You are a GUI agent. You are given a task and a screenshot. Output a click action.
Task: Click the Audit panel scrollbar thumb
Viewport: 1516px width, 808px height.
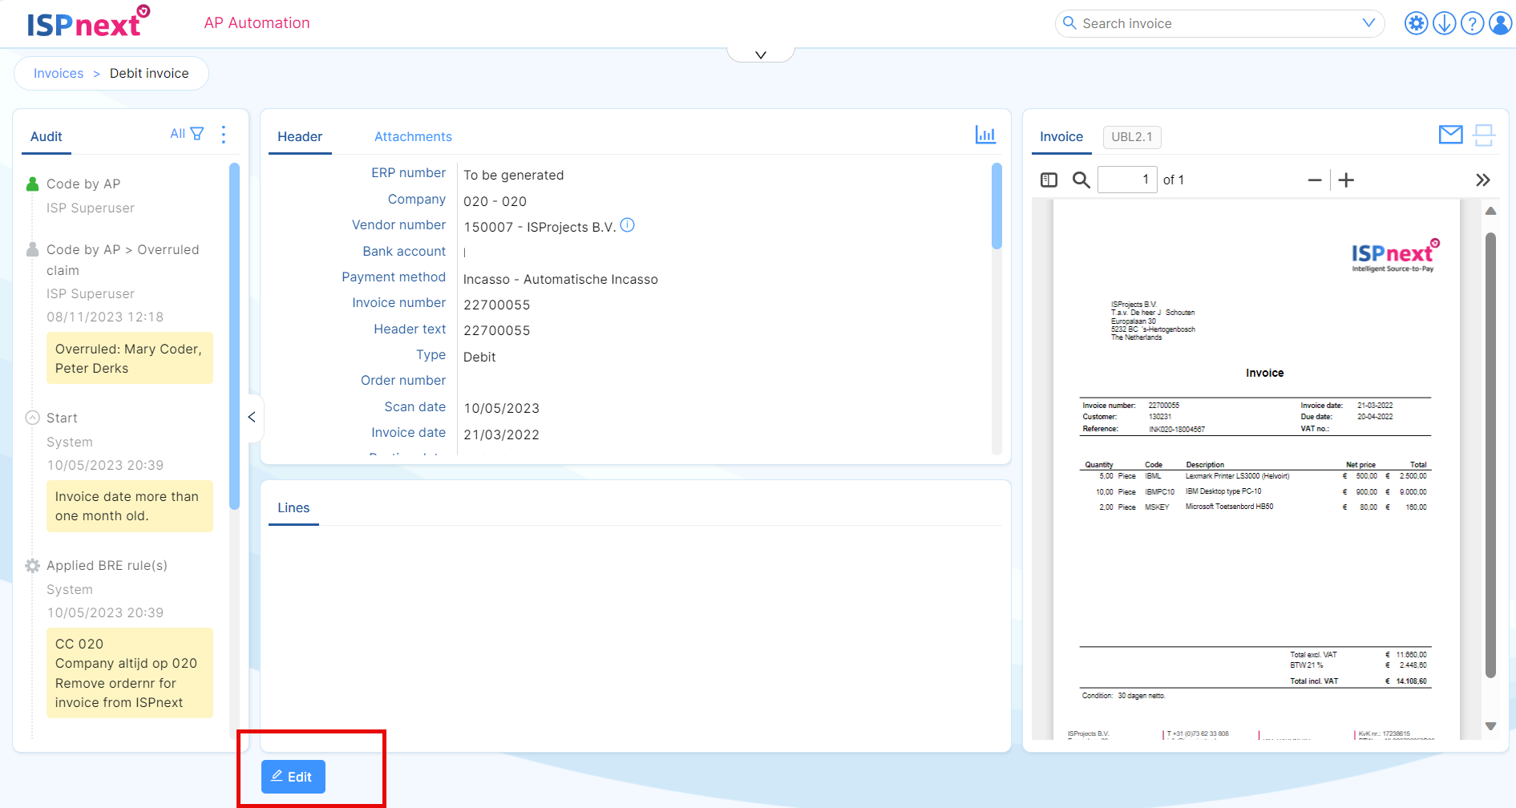point(234,336)
